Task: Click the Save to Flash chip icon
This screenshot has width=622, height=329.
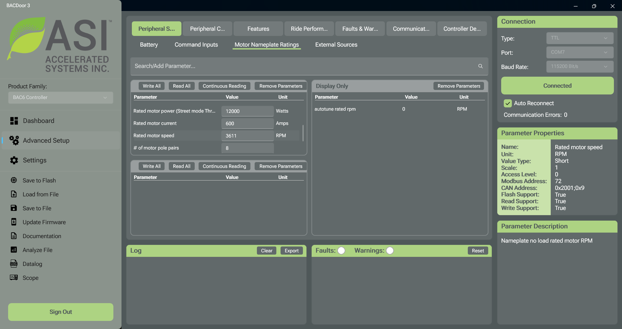Action: 14,180
